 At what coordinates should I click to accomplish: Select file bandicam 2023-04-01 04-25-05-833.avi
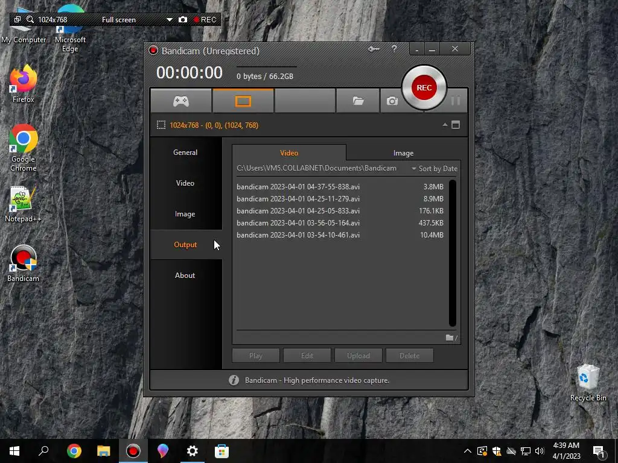[340, 211]
